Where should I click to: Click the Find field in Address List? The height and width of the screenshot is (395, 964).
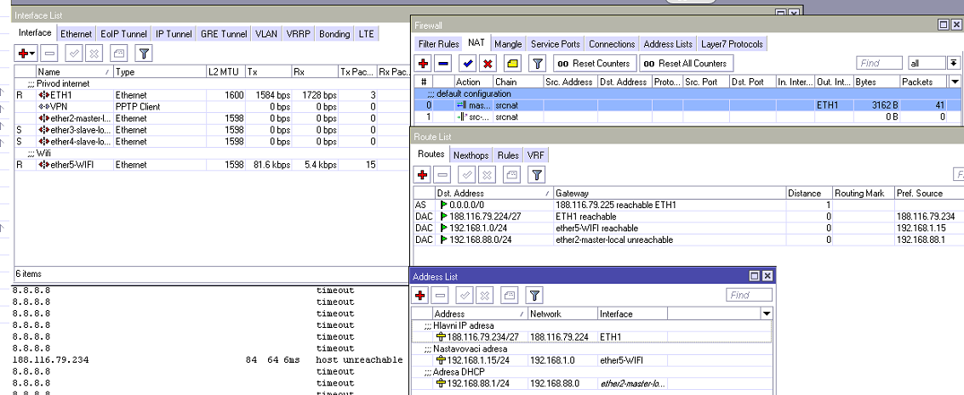pos(749,295)
